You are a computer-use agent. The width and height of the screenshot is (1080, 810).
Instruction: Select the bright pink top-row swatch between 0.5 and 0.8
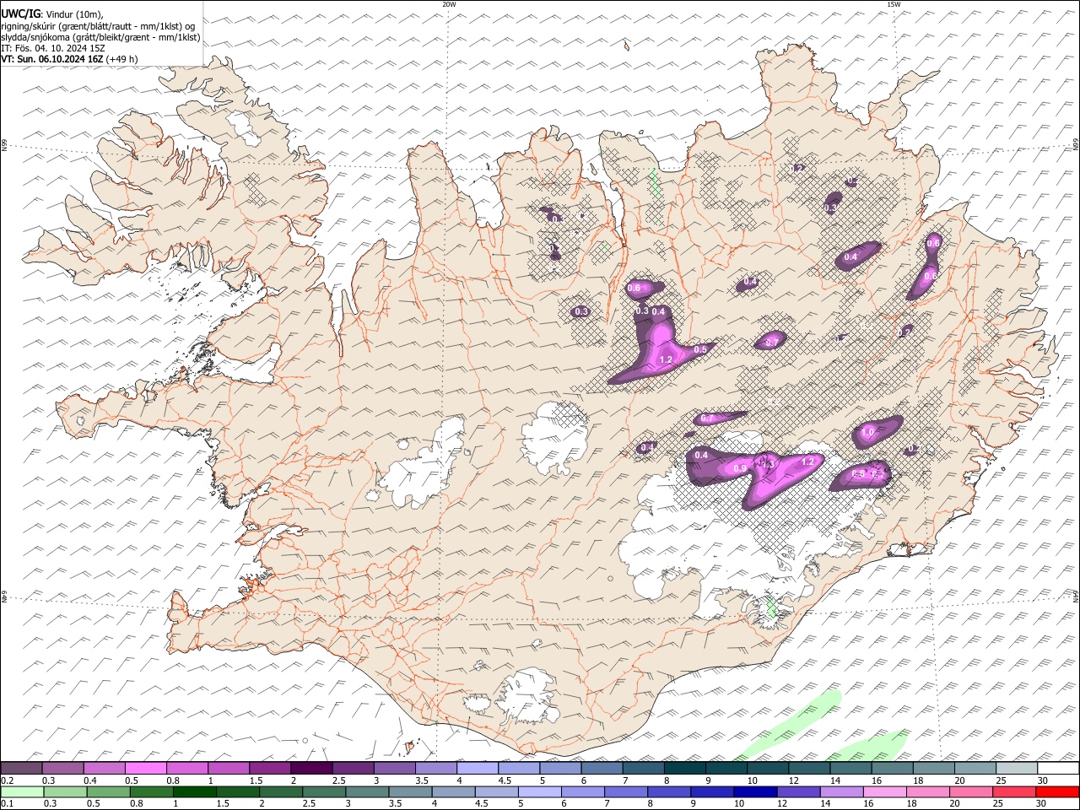[x=146, y=768]
